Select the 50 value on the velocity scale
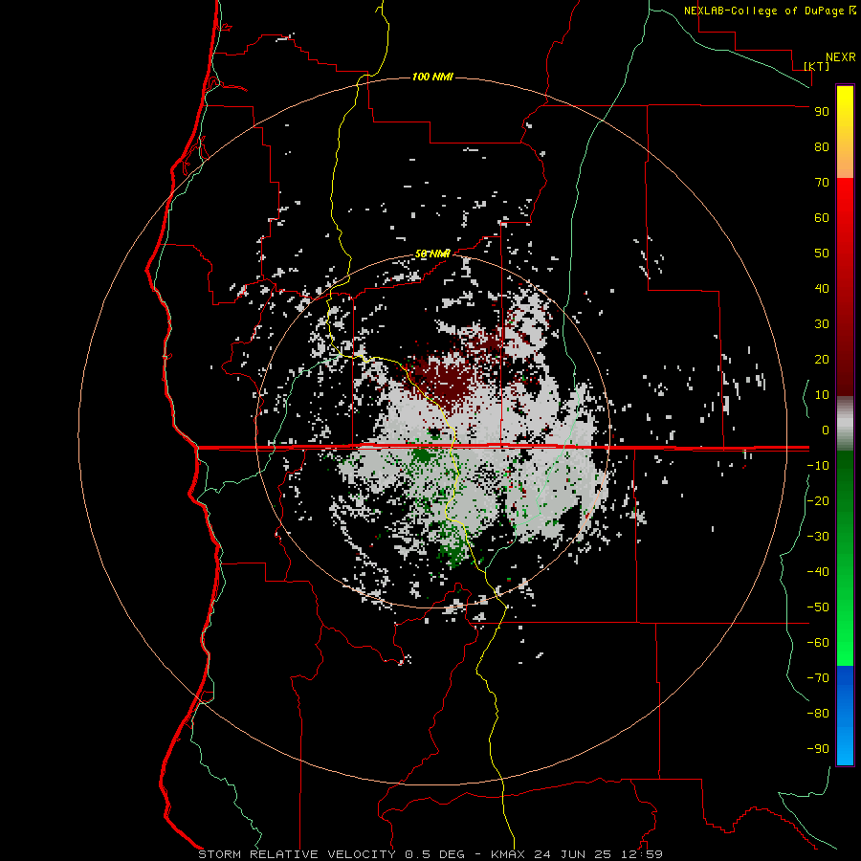 click(822, 254)
